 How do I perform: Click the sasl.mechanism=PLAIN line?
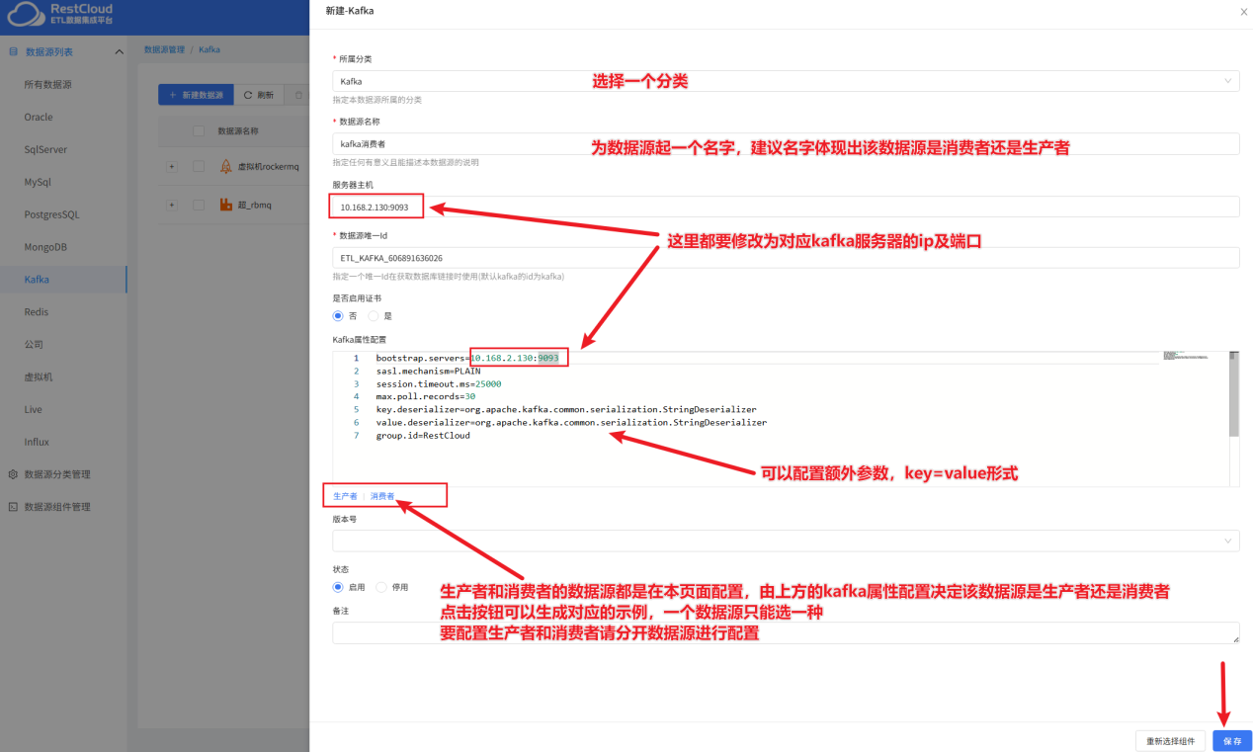click(428, 371)
